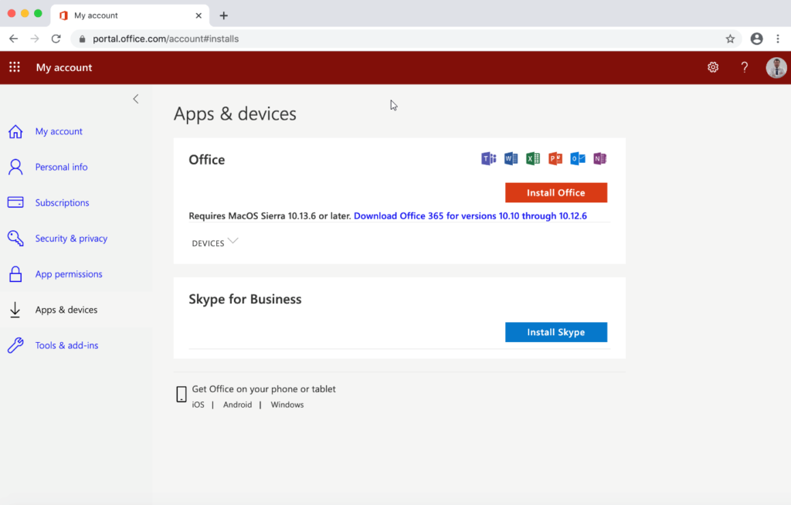791x505 pixels.
Task: Open My account in the sidebar
Action: [59, 131]
